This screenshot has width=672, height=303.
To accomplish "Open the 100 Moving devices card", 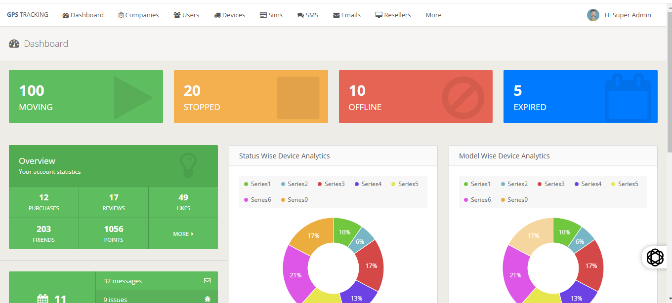I will (86, 96).
